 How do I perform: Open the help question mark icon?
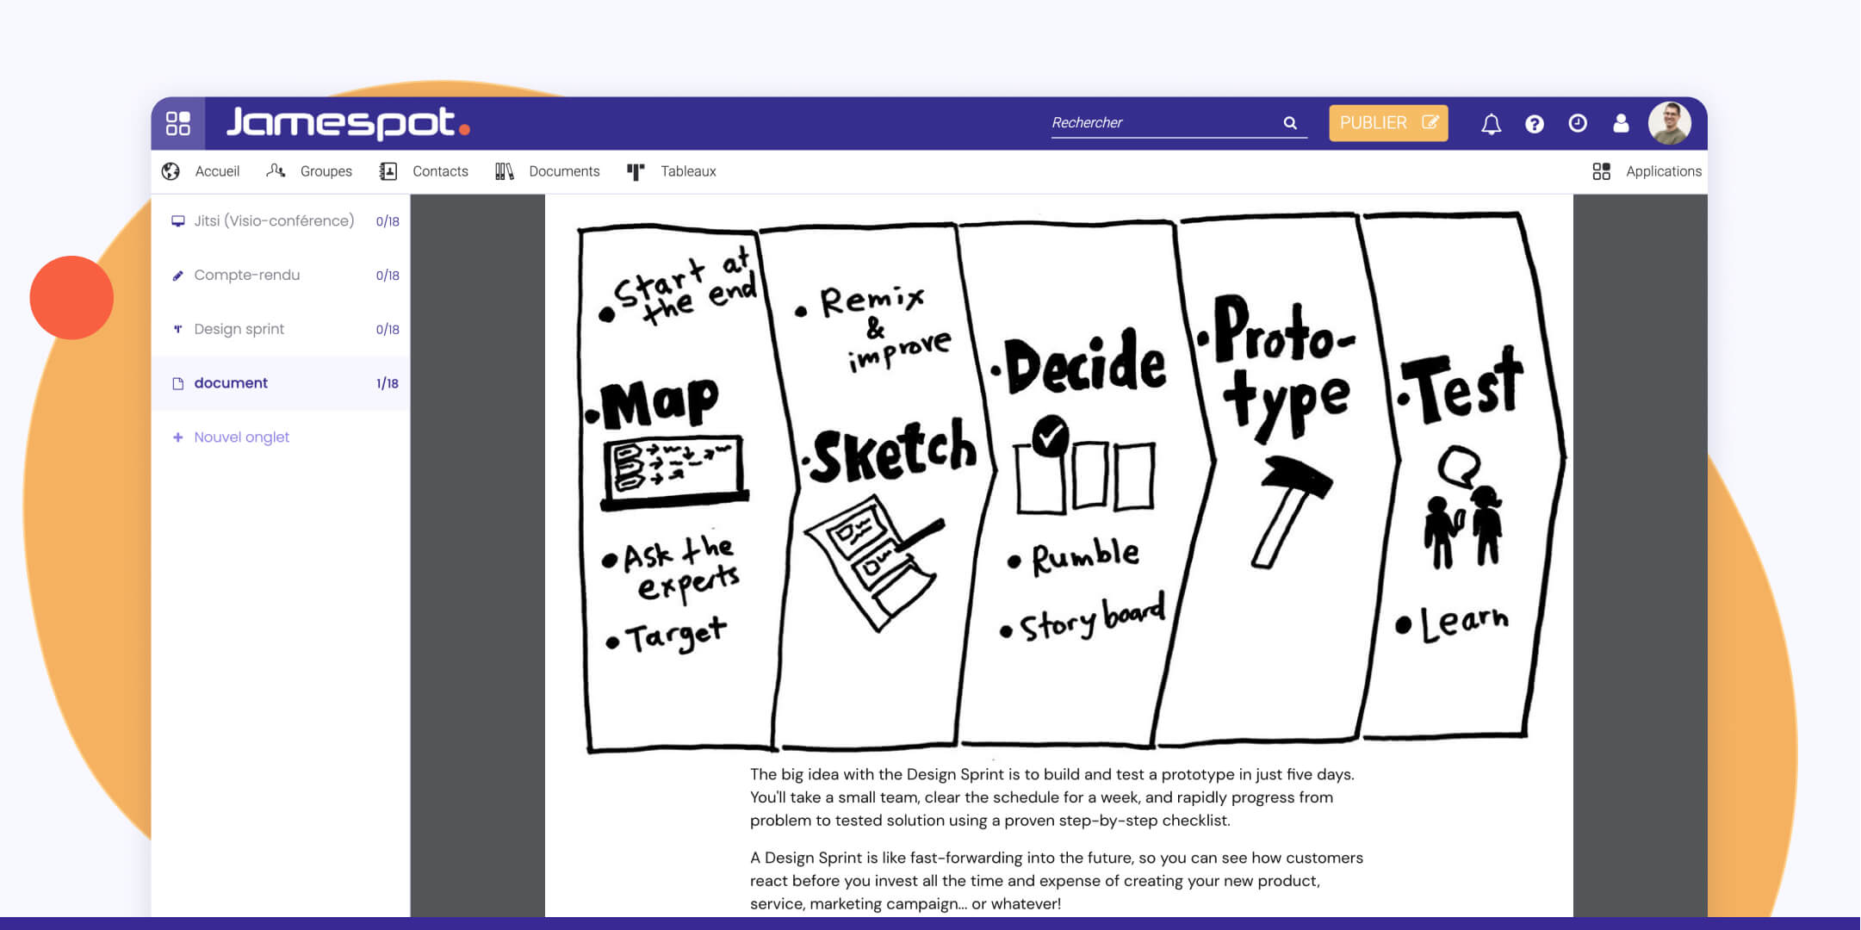[1534, 124]
